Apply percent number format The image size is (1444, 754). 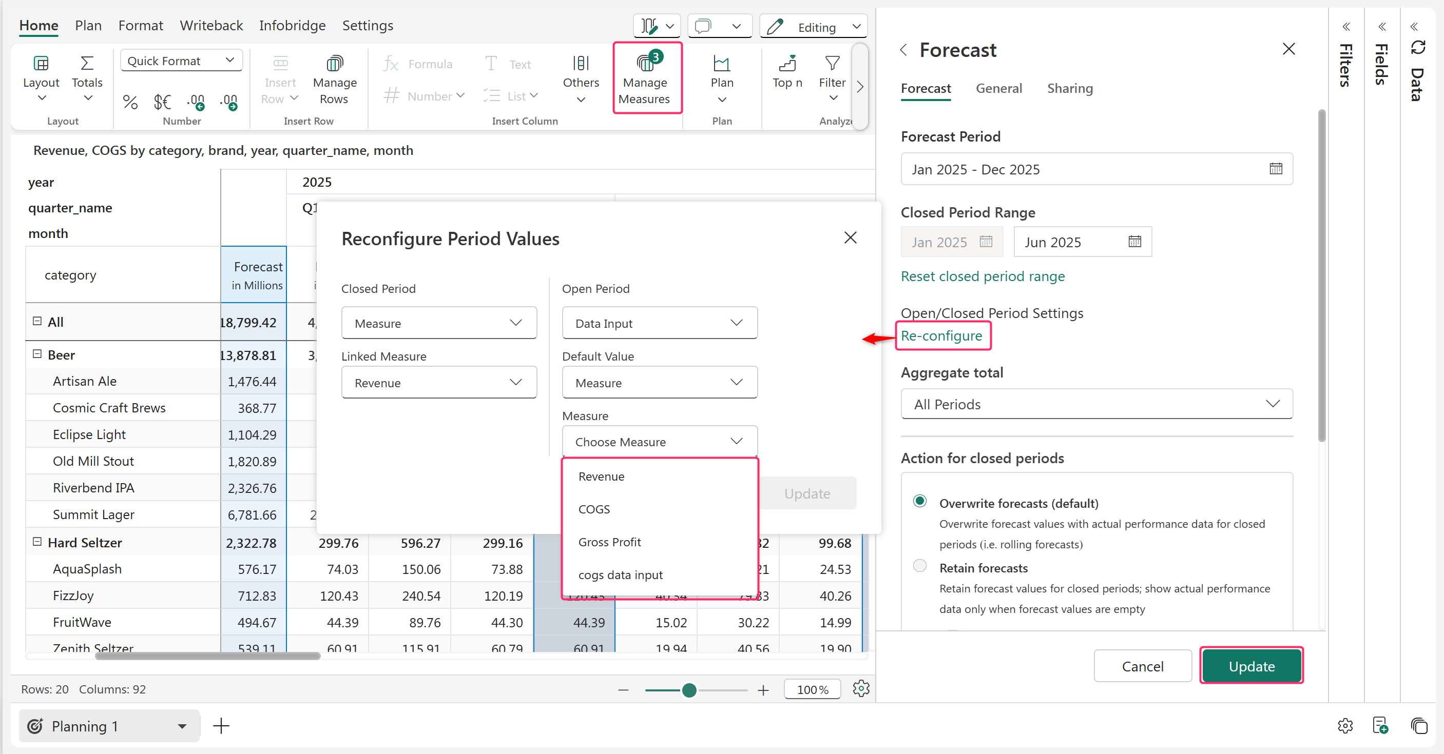tap(130, 102)
